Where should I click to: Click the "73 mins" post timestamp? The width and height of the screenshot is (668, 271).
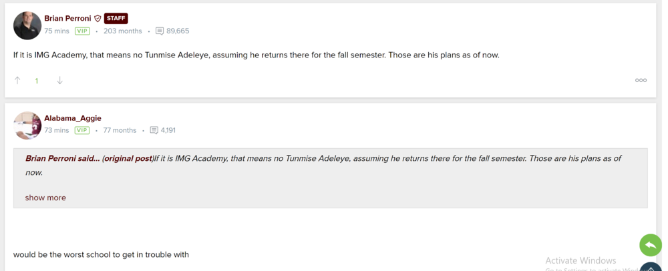[57, 130]
